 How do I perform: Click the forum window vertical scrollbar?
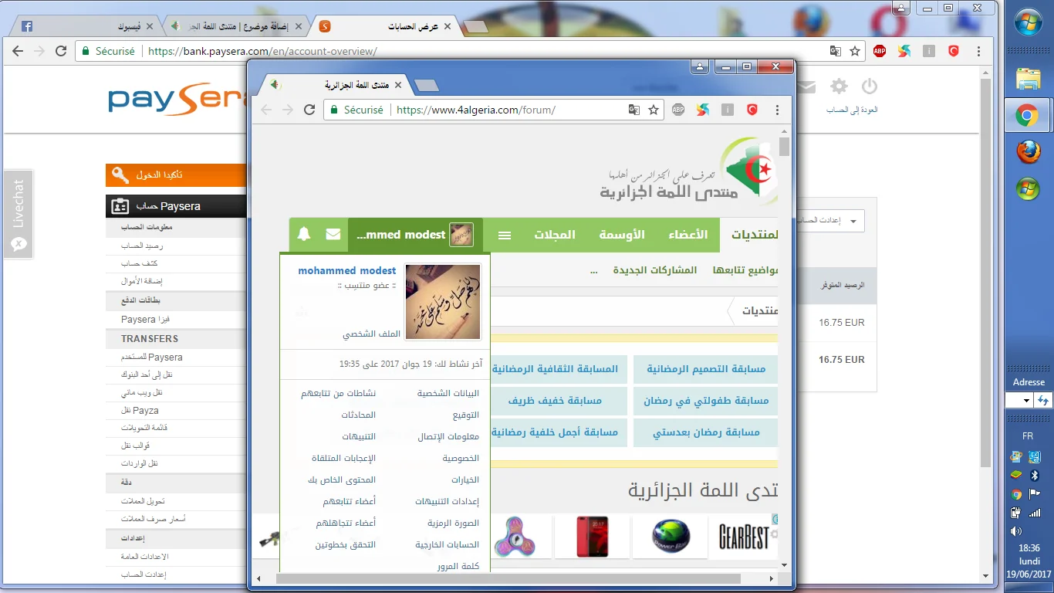(x=784, y=347)
